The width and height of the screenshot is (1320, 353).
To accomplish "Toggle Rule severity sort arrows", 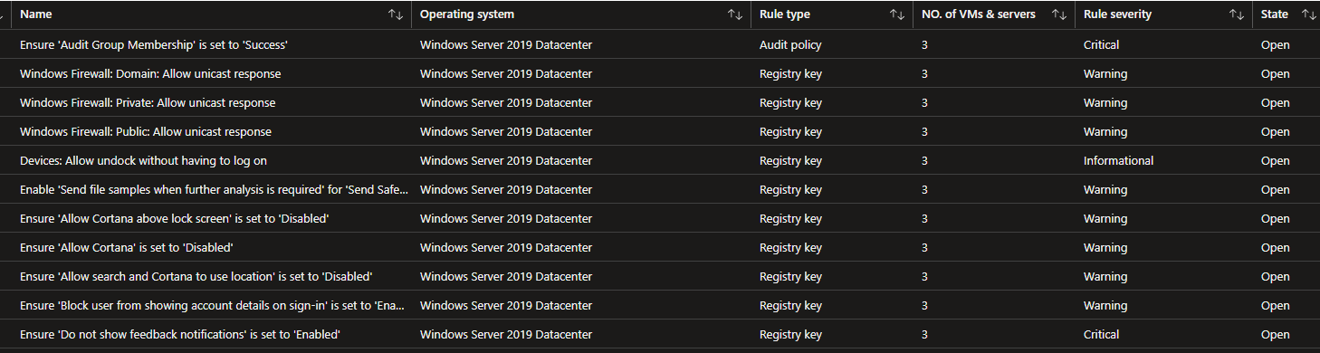I will point(1236,14).
